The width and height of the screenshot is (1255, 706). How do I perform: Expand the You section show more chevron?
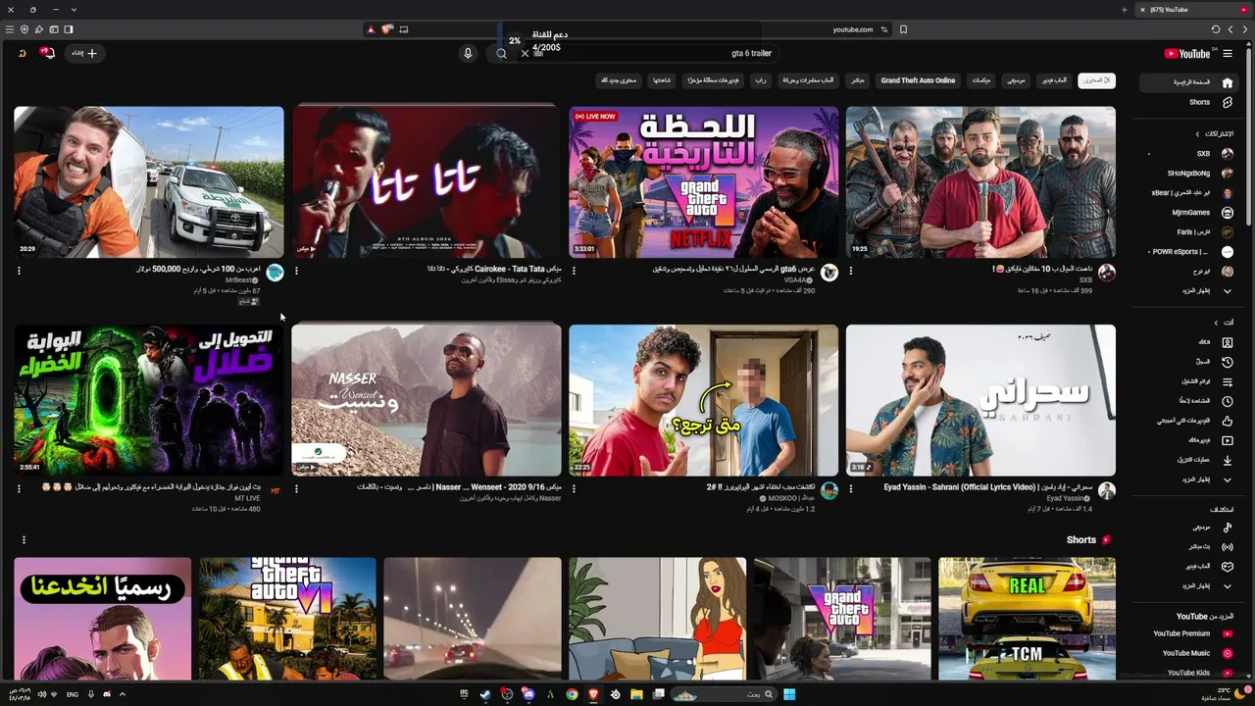click(x=1227, y=479)
